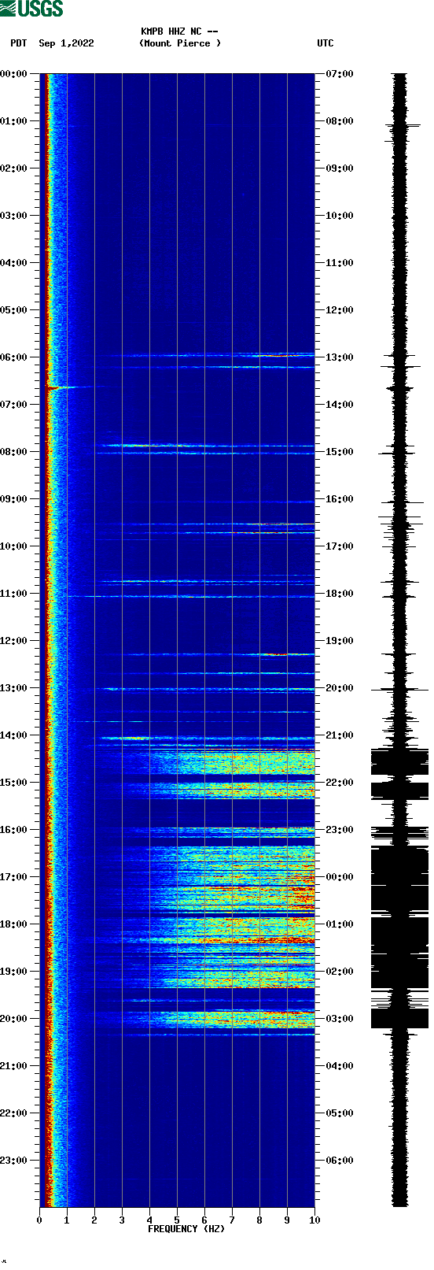Click the 'PDT' timezone label
This screenshot has width=434, height=1270.
coord(19,43)
